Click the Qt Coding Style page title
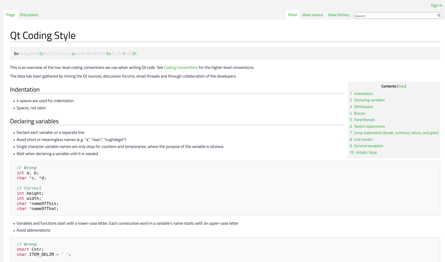Viewport: 445px width, 262px height. point(43,36)
